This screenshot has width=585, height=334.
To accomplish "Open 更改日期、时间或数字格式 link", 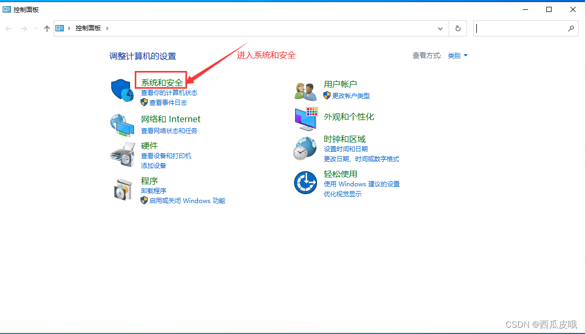I will click(361, 159).
